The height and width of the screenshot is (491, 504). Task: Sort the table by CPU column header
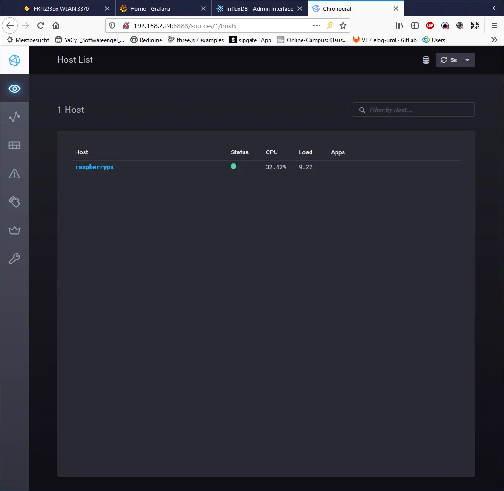(x=272, y=152)
